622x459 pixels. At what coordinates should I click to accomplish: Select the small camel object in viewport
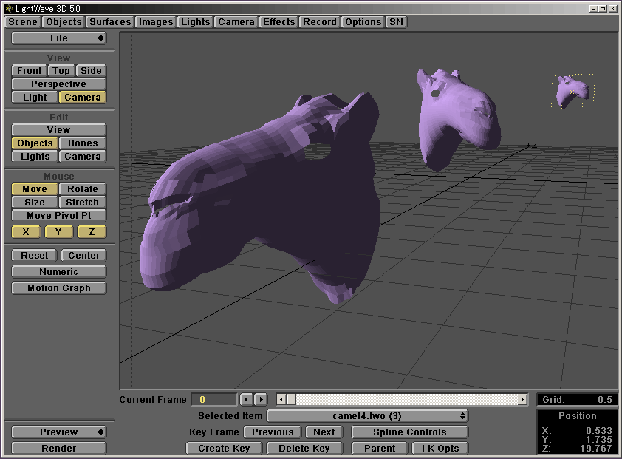tap(573, 91)
